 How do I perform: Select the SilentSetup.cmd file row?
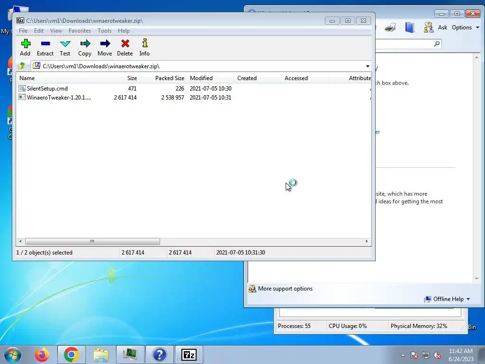click(194, 88)
